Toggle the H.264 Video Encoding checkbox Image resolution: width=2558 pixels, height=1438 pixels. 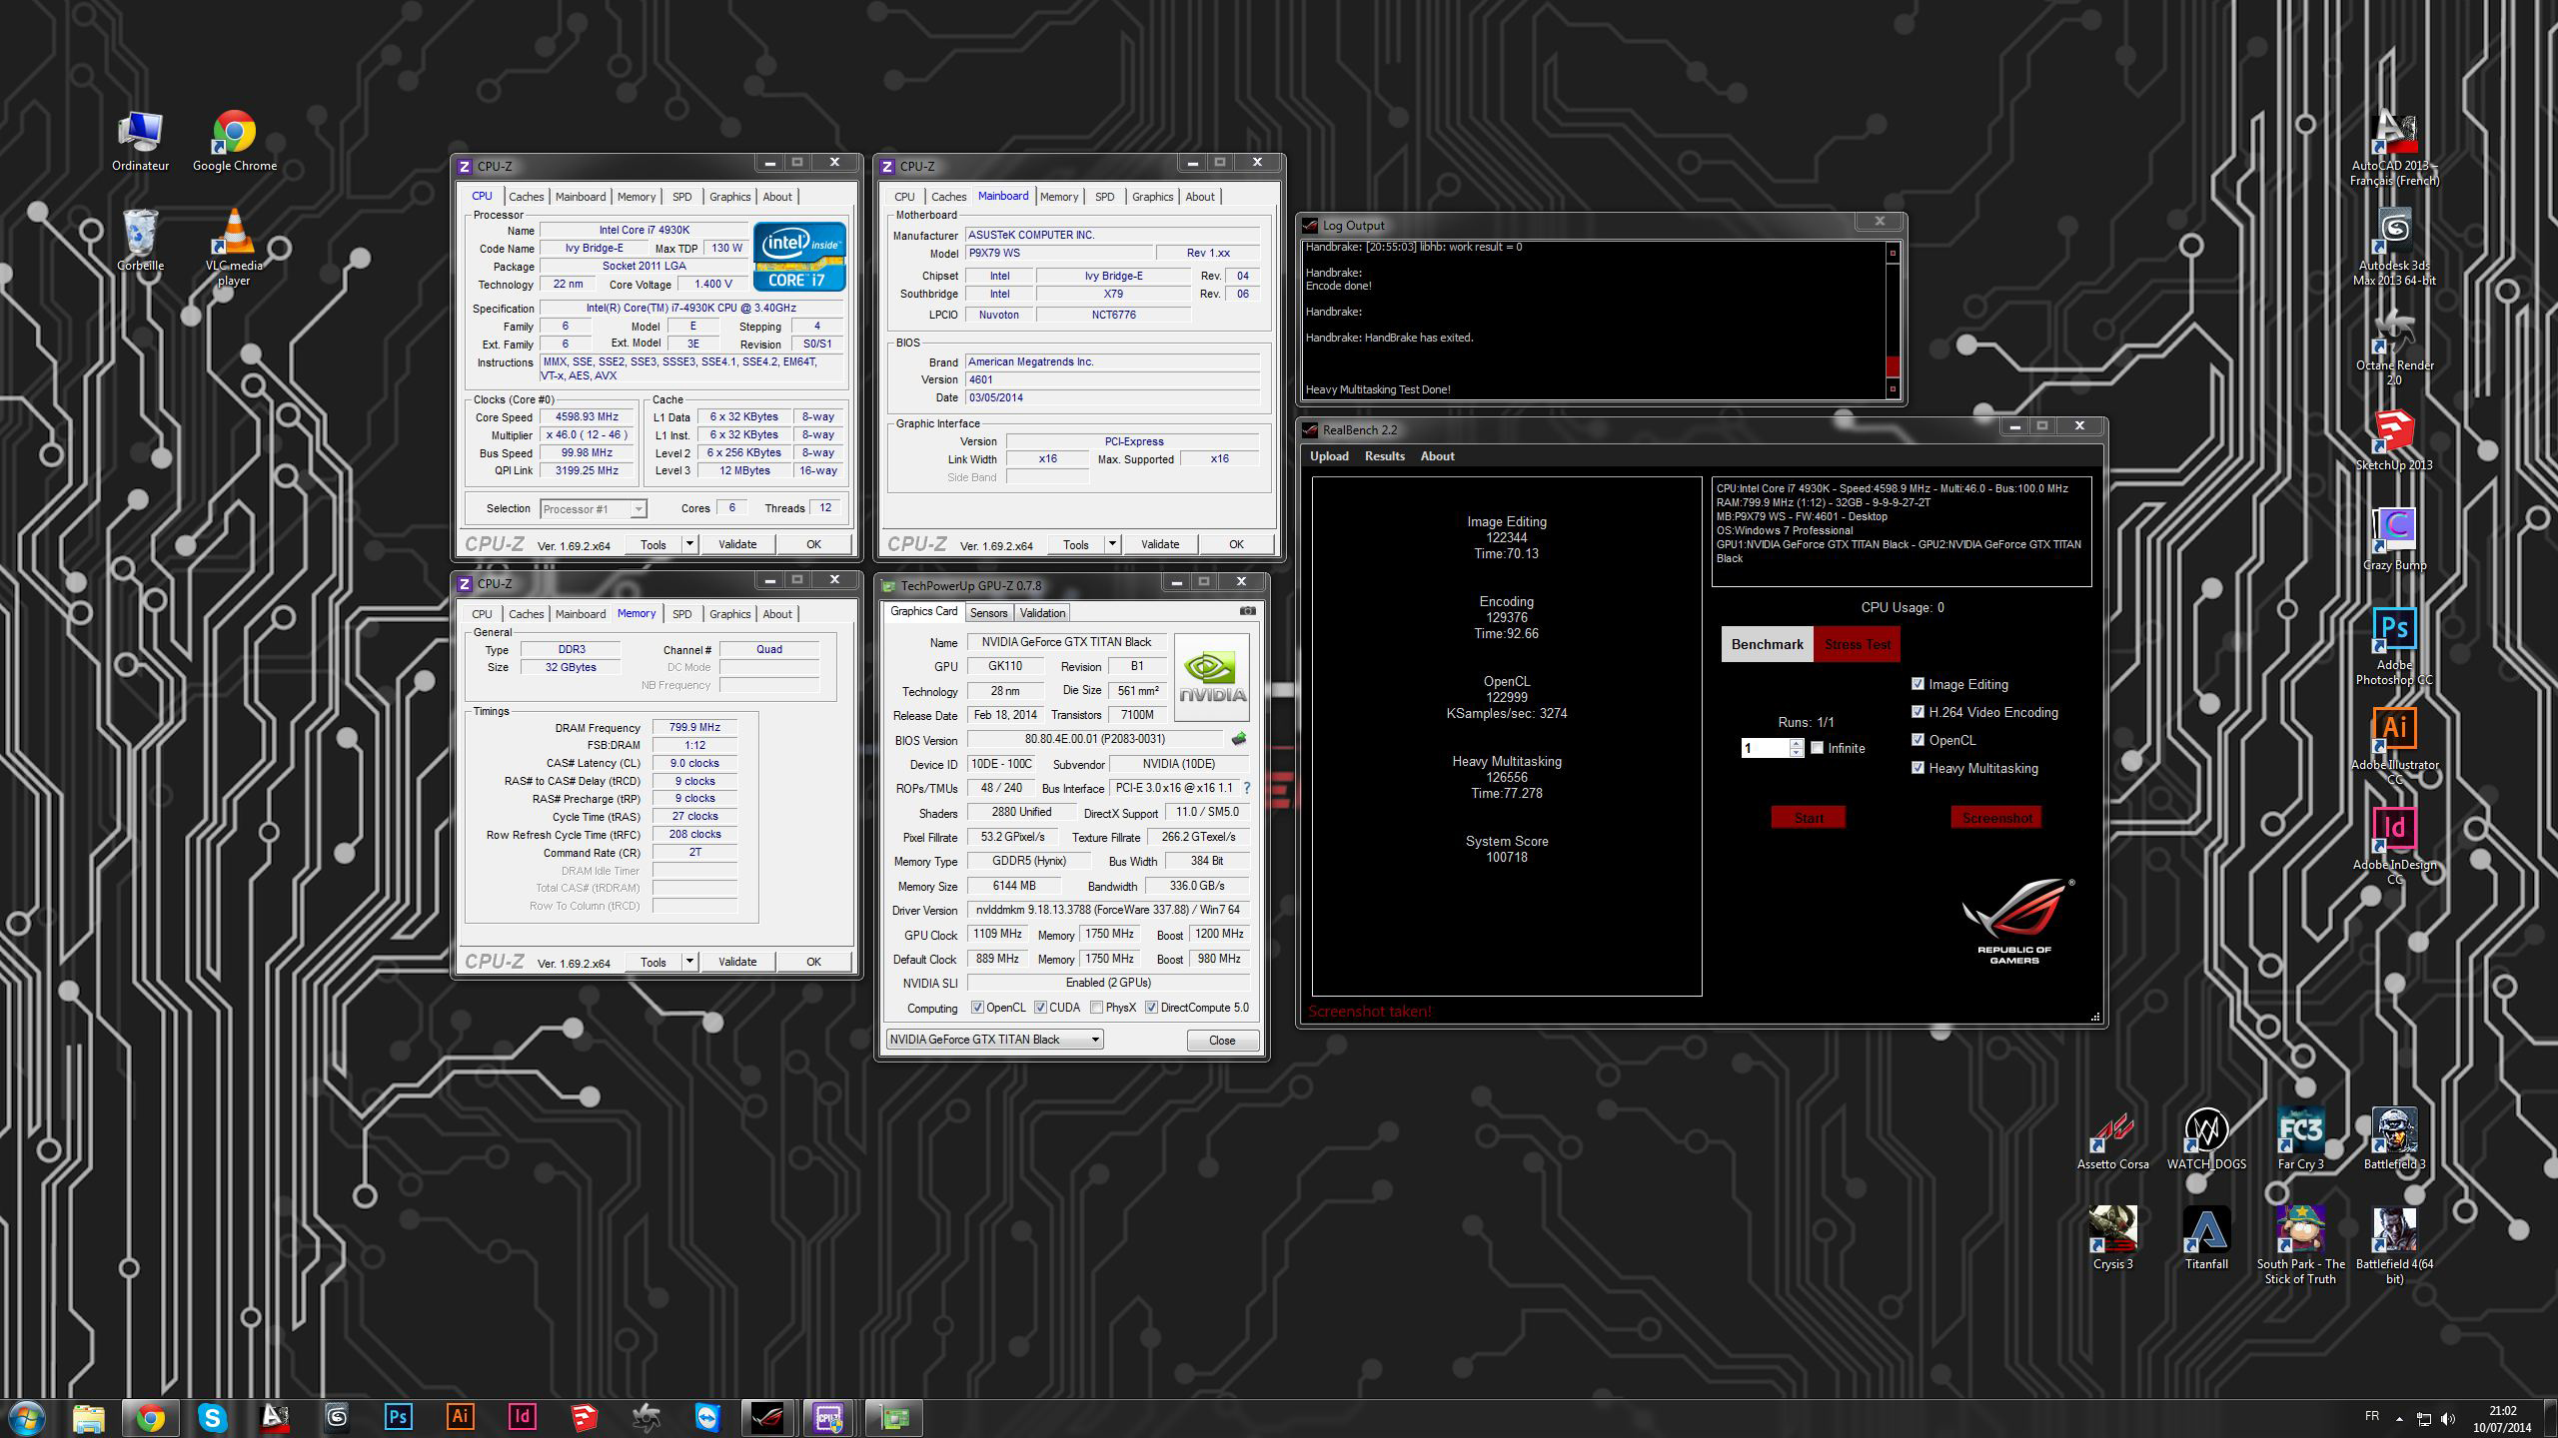click(1918, 712)
